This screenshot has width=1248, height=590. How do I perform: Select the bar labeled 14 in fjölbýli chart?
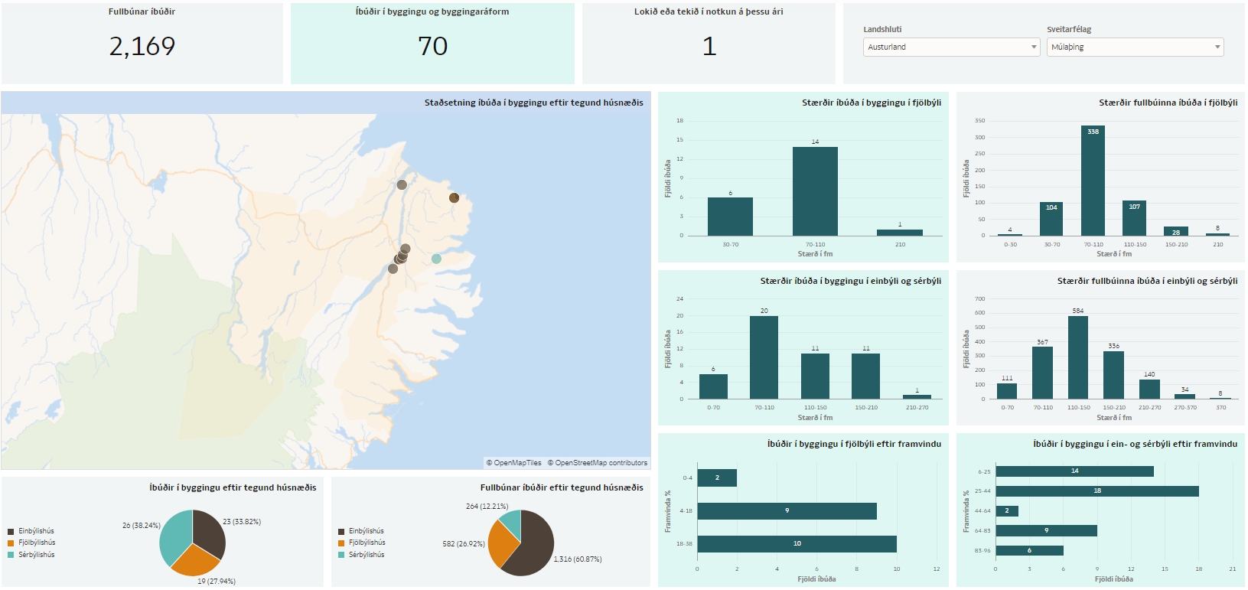(815, 191)
